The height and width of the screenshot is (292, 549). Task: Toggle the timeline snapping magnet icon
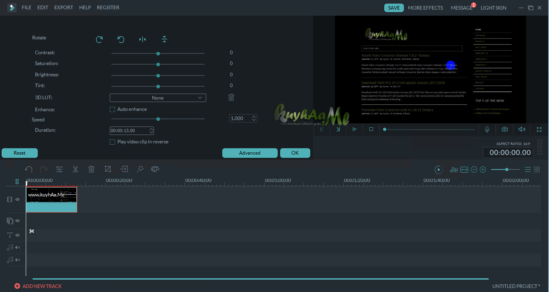coord(17,182)
